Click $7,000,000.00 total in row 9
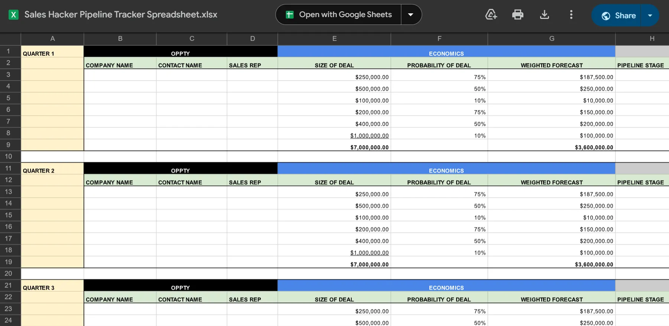This screenshot has height=326, width=669. [x=334, y=145]
